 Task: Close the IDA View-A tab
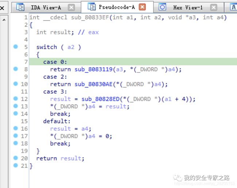(x=71, y=7)
